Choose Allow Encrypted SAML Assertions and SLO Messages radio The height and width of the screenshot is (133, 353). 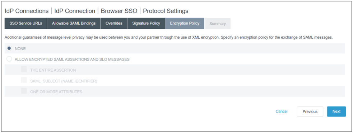[x=9, y=59]
